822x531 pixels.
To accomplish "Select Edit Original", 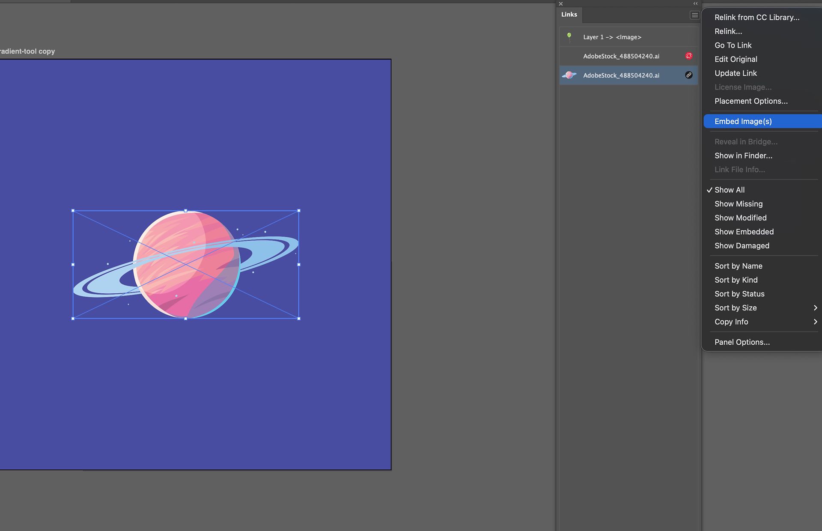I will coord(736,59).
